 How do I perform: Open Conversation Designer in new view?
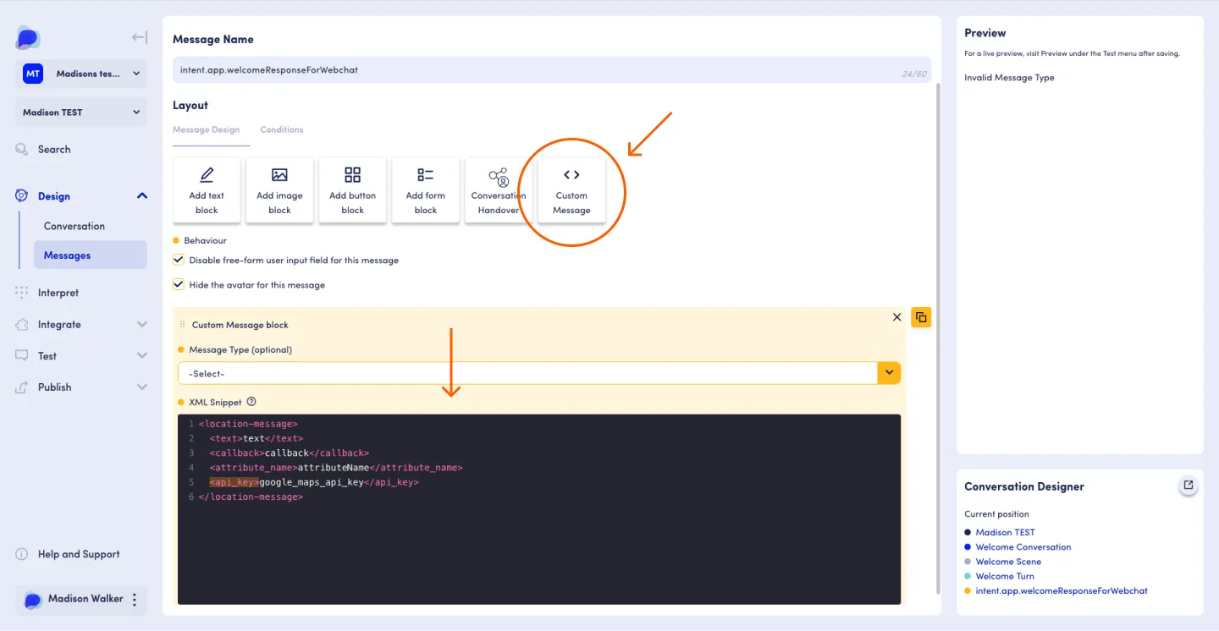(x=1189, y=486)
